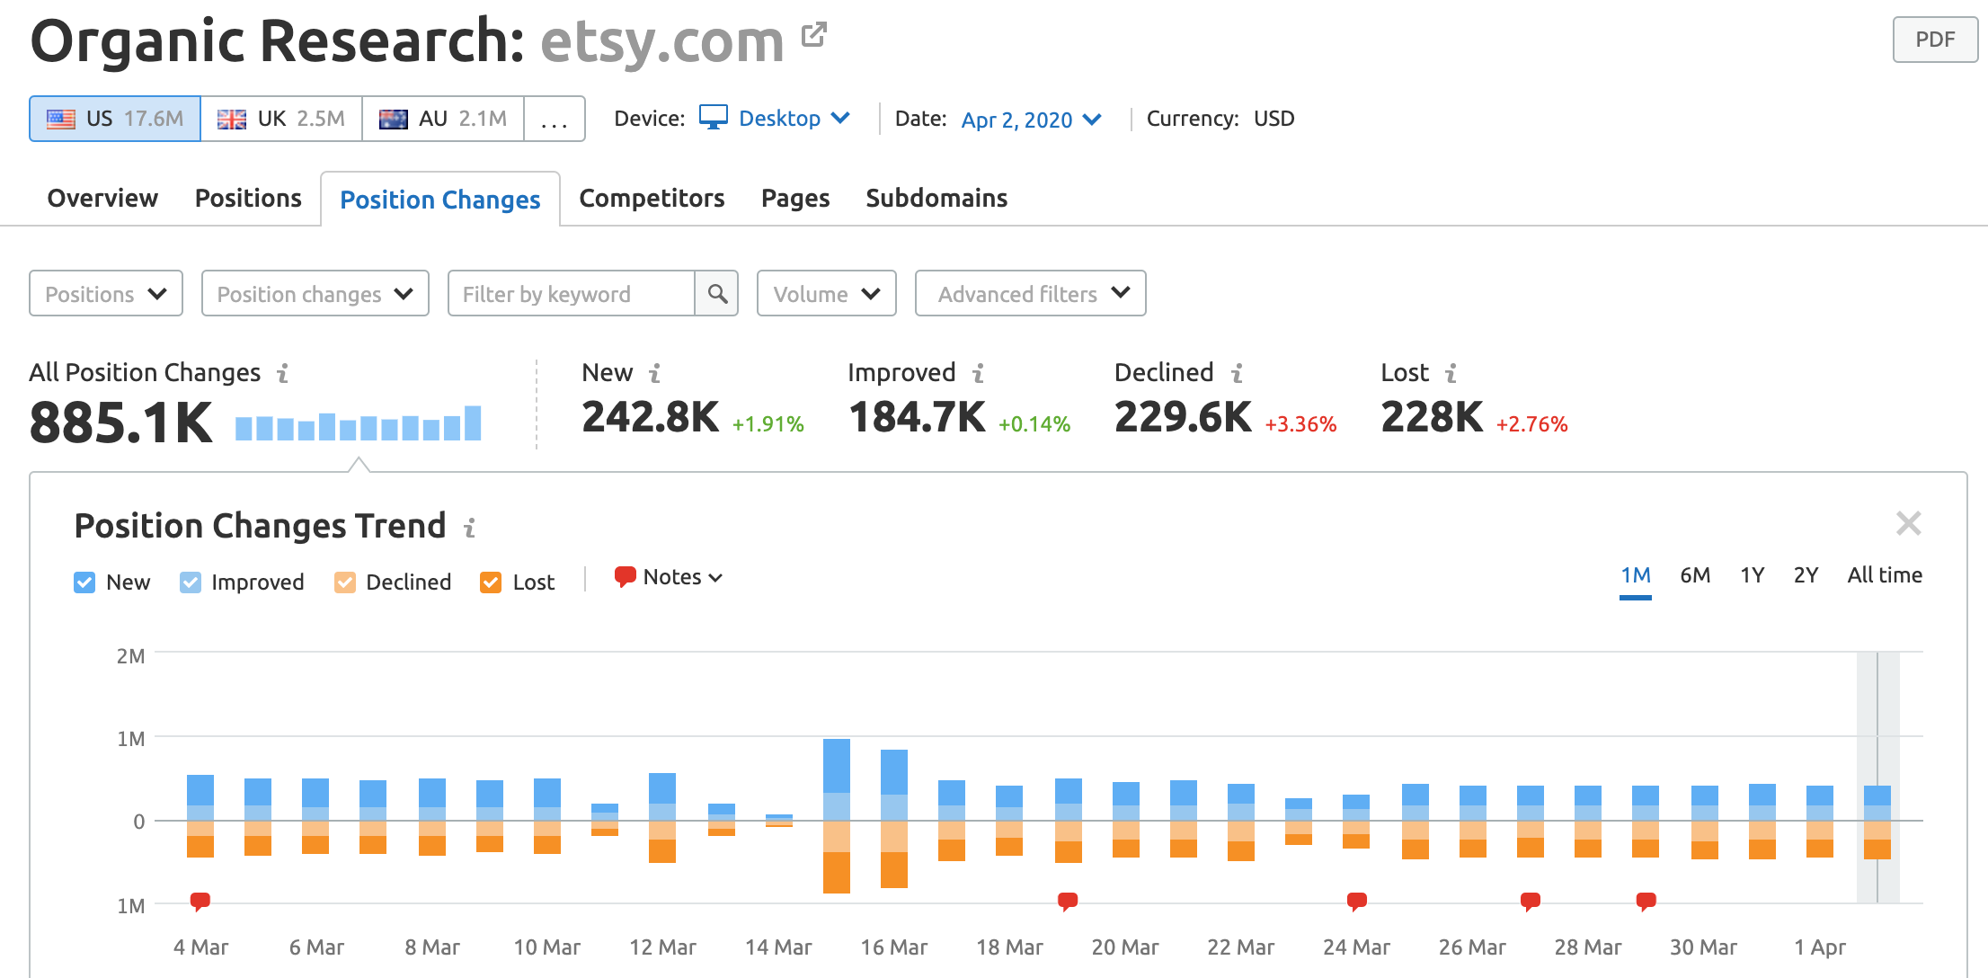Select the 6M time range
The width and height of the screenshot is (1988, 978).
(x=1695, y=575)
